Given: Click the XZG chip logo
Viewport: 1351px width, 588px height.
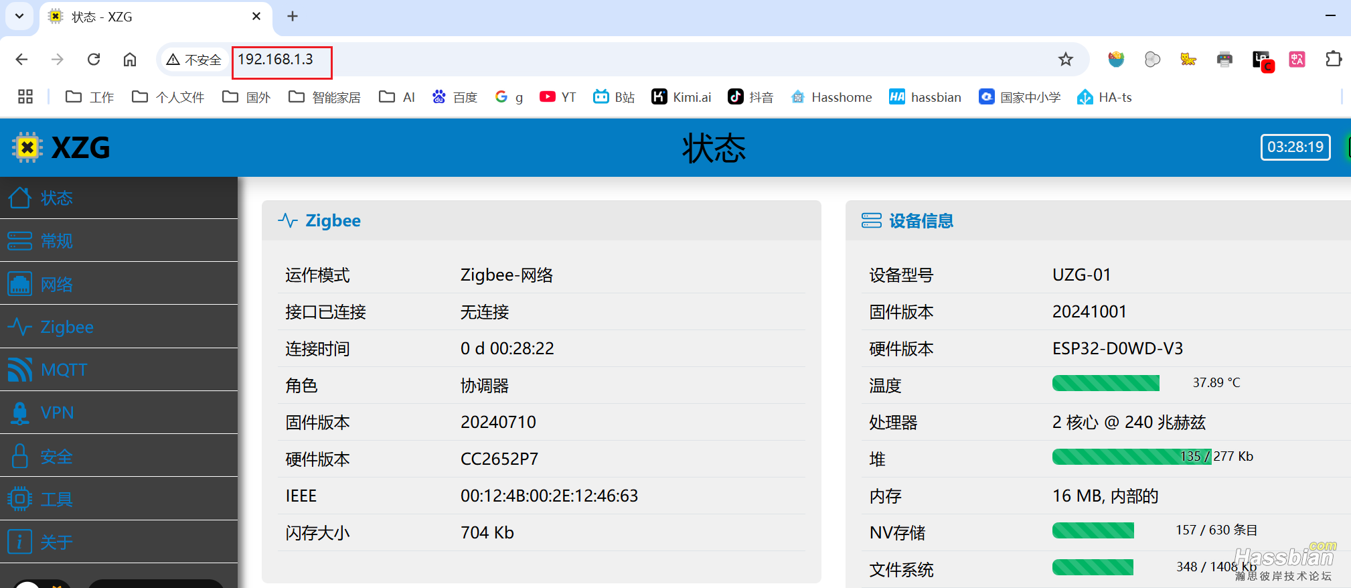Looking at the screenshot, I should tap(27, 147).
